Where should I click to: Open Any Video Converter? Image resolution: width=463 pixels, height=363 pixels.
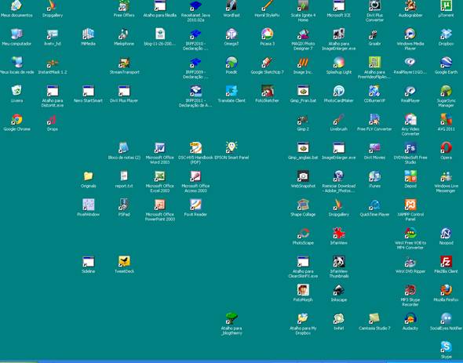[x=410, y=119]
